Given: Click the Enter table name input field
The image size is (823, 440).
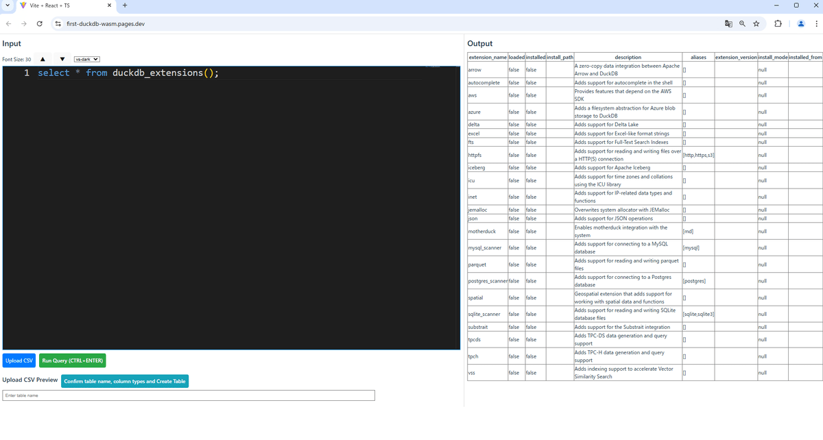Looking at the screenshot, I should (189, 395).
